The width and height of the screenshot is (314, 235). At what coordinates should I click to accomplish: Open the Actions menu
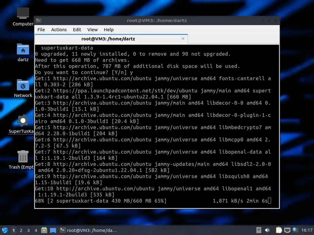[59, 30]
